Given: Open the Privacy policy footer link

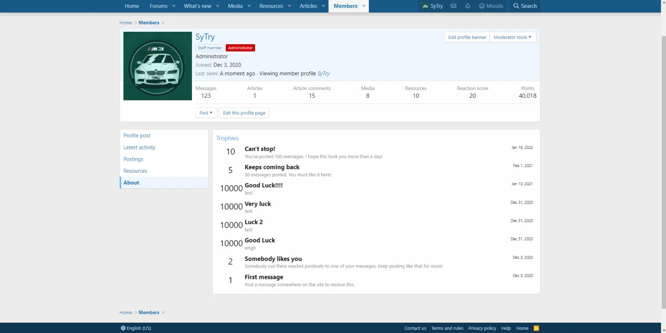Looking at the screenshot, I should click(482, 328).
